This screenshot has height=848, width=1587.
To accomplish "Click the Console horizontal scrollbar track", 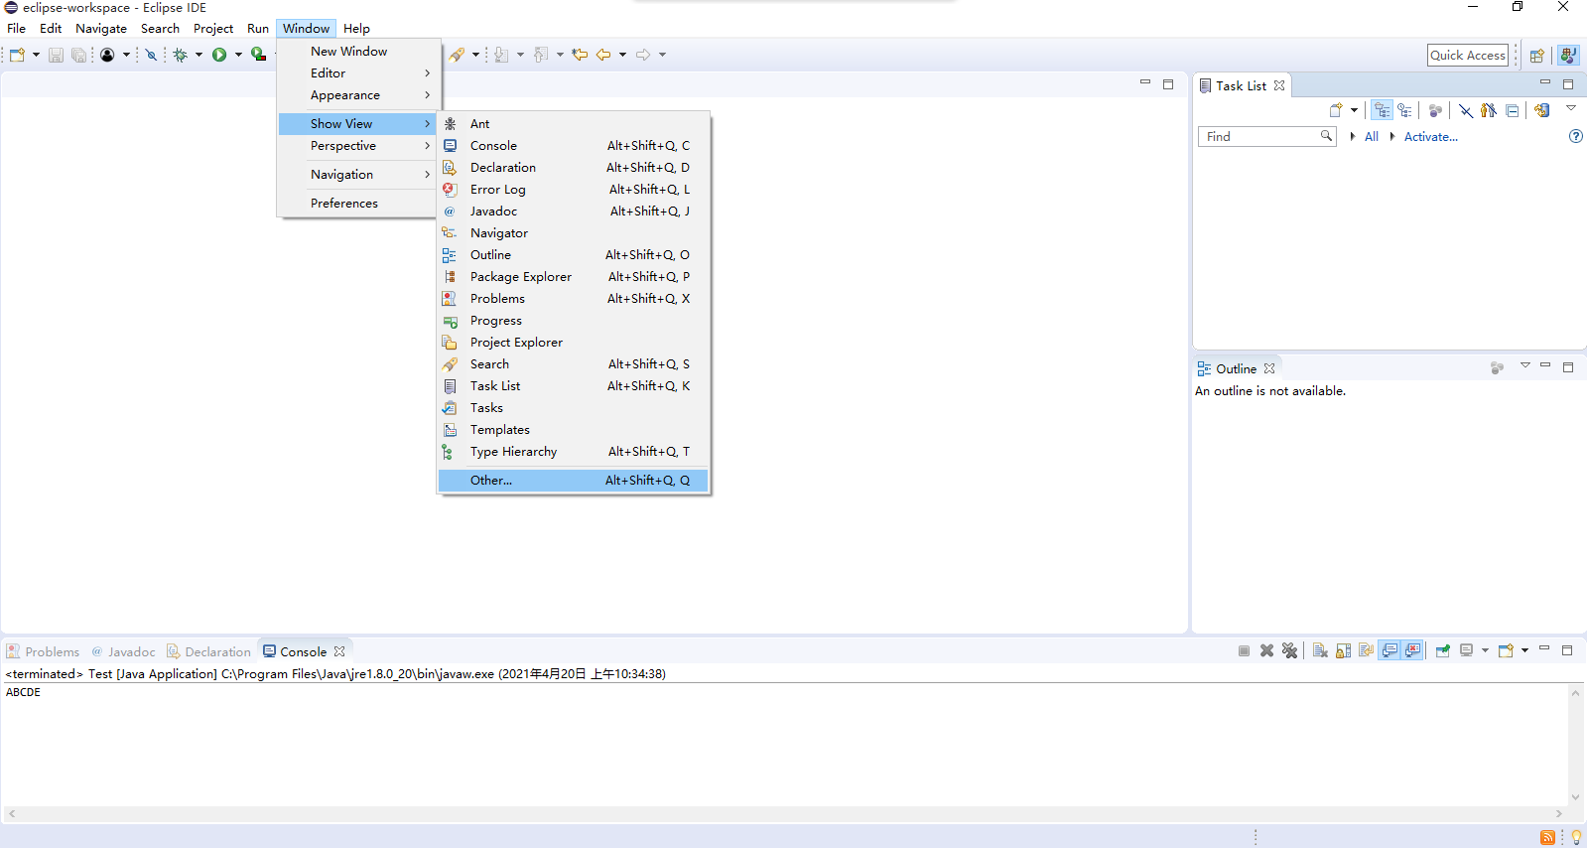I will 785,813.
